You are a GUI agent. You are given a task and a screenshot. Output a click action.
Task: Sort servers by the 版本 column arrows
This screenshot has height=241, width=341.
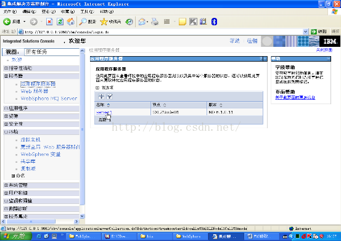click(x=221, y=105)
